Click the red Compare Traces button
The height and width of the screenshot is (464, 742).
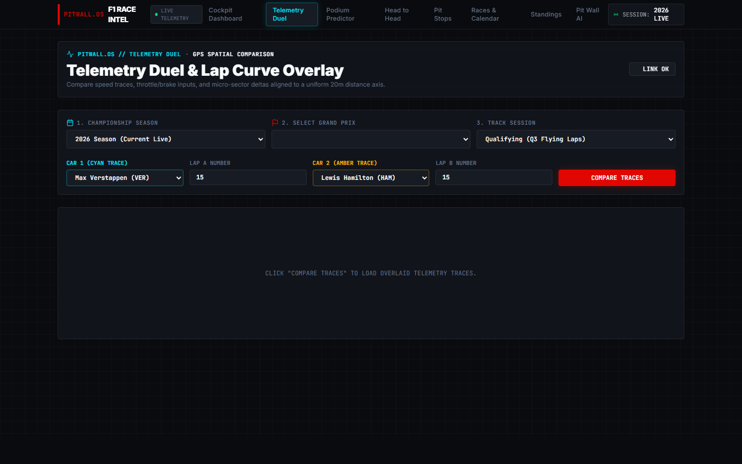(617, 178)
